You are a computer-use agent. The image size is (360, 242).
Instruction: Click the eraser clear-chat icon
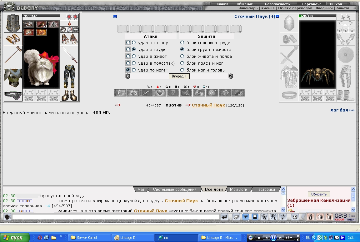tap(236, 217)
